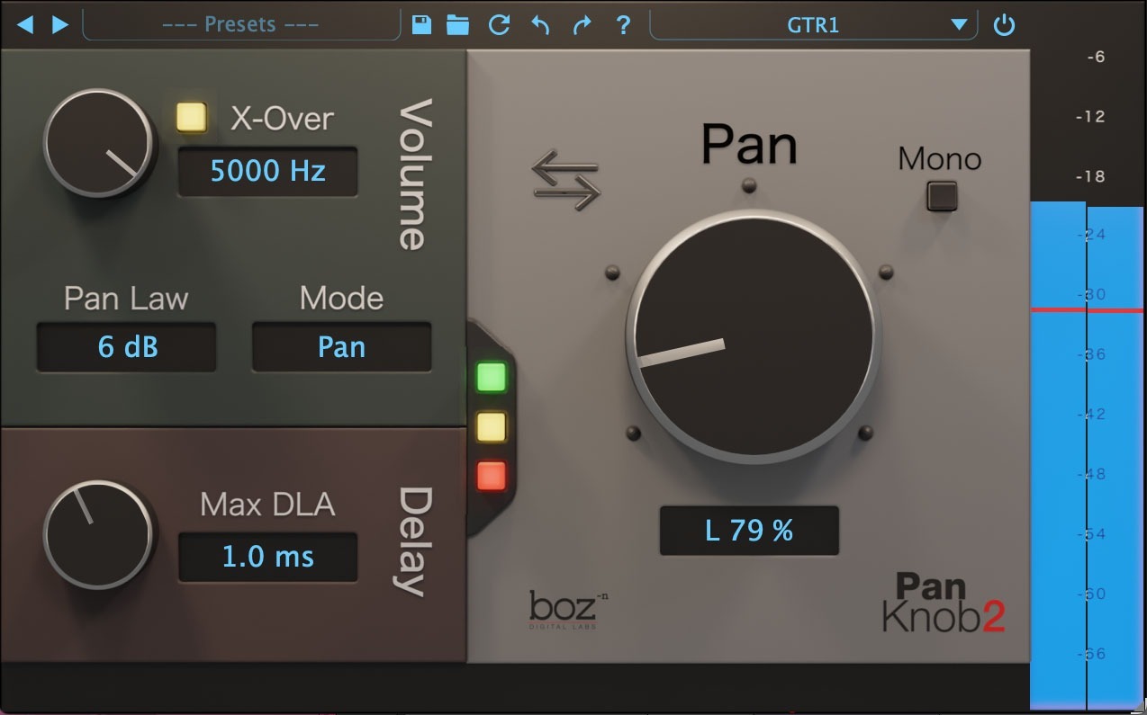Click the previous preset arrow
The height and width of the screenshot is (715, 1147).
pyautogui.click(x=26, y=24)
